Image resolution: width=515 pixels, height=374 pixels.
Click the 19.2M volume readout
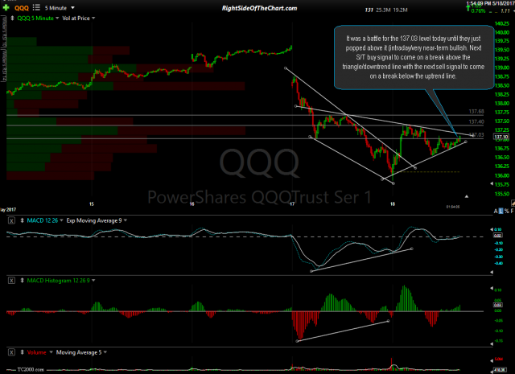(x=400, y=10)
